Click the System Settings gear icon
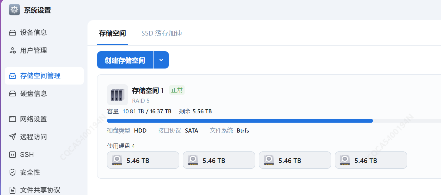The height and width of the screenshot is (195, 441). [x=14, y=10]
